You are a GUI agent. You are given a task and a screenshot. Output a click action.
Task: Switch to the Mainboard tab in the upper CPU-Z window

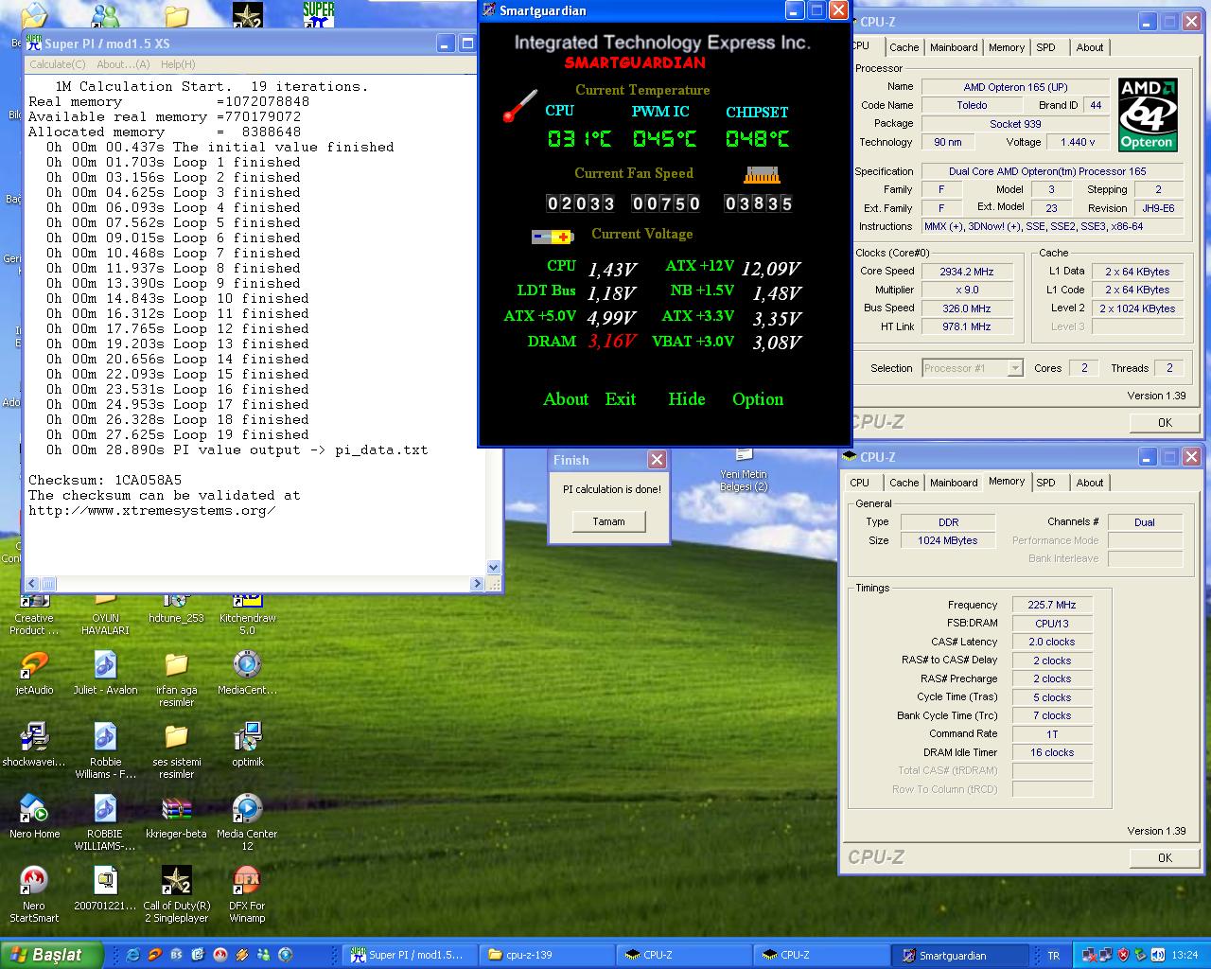coord(954,47)
